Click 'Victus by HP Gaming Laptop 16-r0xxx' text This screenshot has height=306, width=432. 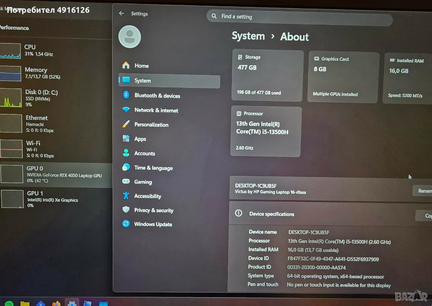tap(271, 192)
